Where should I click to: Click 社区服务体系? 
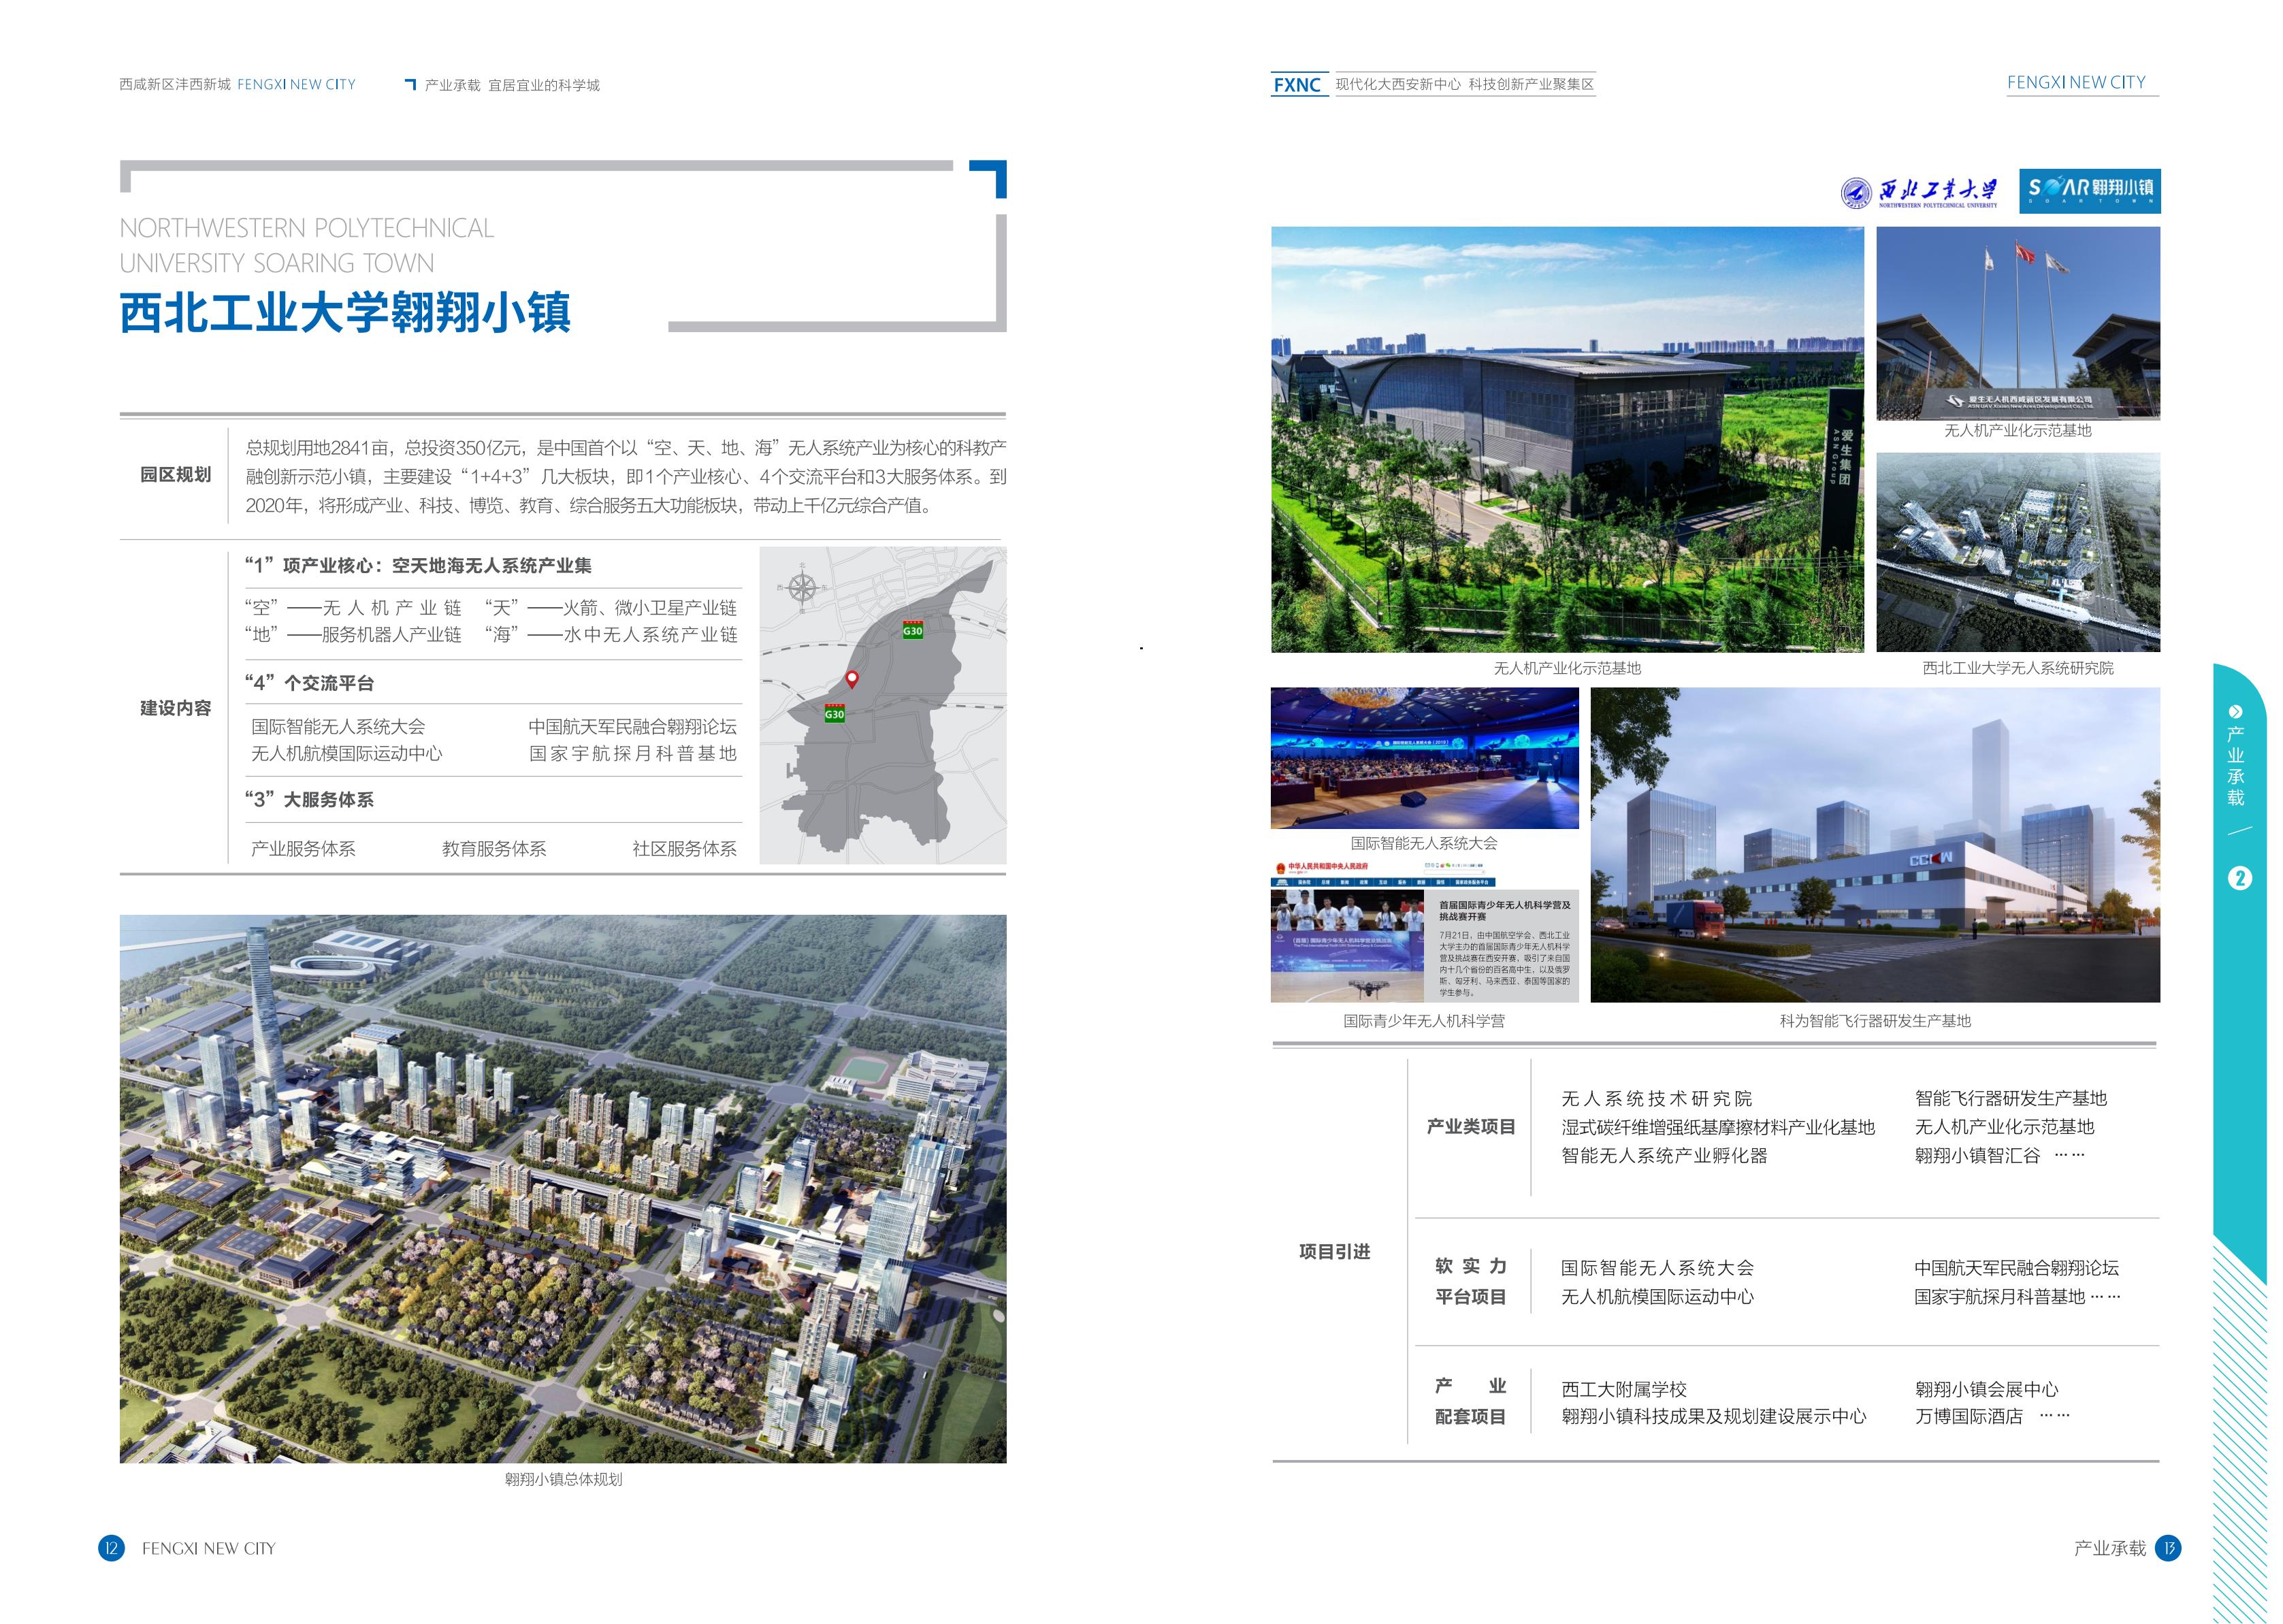pyautogui.click(x=684, y=849)
